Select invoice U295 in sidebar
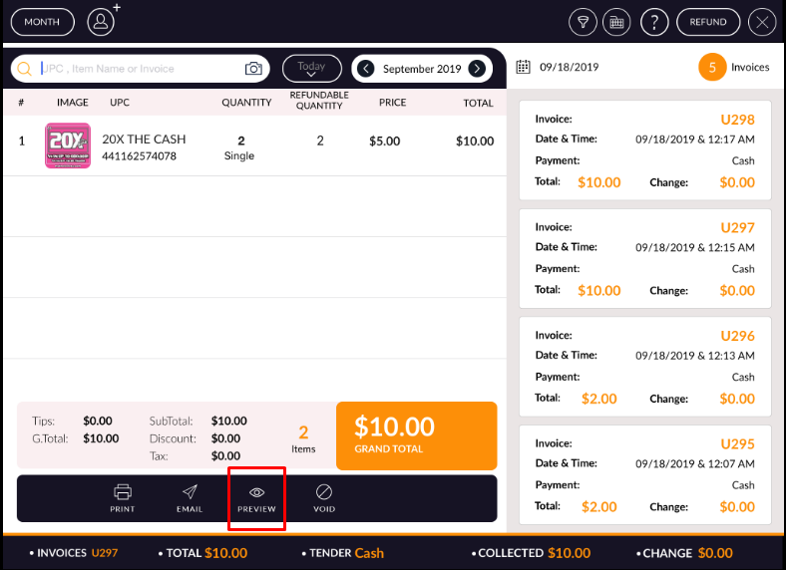Viewport: 786px width, 570px height. pyautogui.click(x=644, y=474)
